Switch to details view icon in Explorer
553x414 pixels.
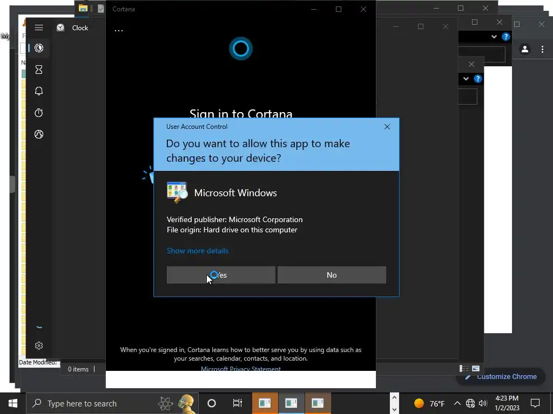pyautogui.click(x=464, y=369)
